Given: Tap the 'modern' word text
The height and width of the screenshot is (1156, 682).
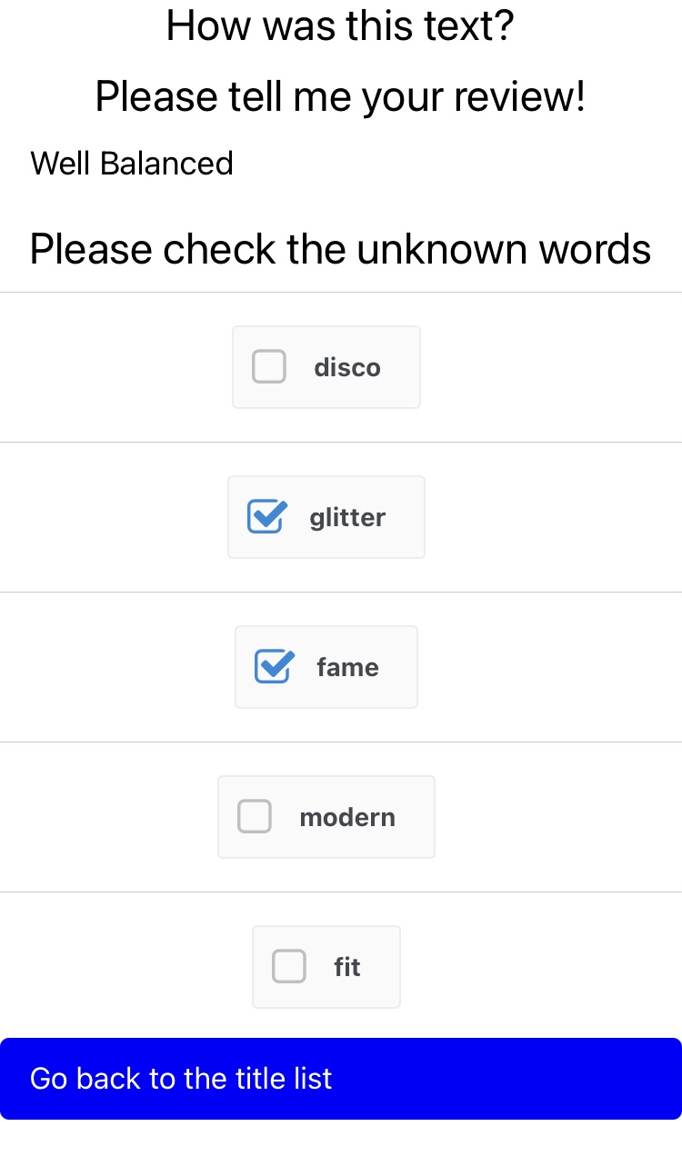Looking at the screenshot, I should tap(347, 817).
